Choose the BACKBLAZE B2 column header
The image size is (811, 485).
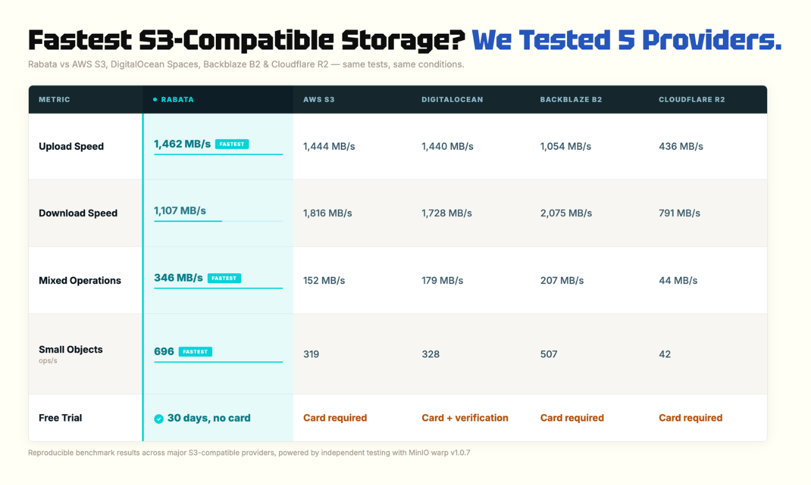pos(571,100)
